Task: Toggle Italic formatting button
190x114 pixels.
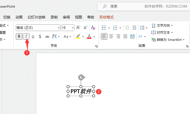Action: coord(26,36)
